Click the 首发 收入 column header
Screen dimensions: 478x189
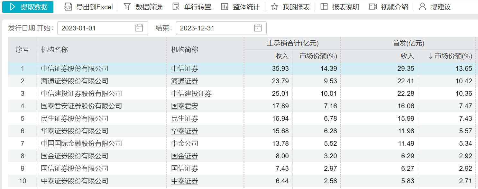pyautogui.click(x=408, y=56)
